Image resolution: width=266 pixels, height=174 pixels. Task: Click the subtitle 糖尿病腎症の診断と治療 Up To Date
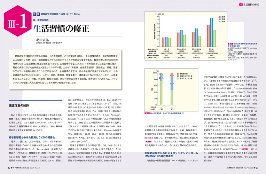(x=60, y=14)
